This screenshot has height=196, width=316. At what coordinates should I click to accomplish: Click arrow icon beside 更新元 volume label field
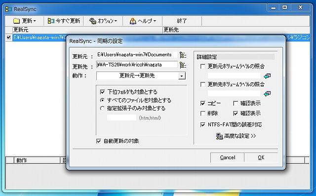coord(267,76)
